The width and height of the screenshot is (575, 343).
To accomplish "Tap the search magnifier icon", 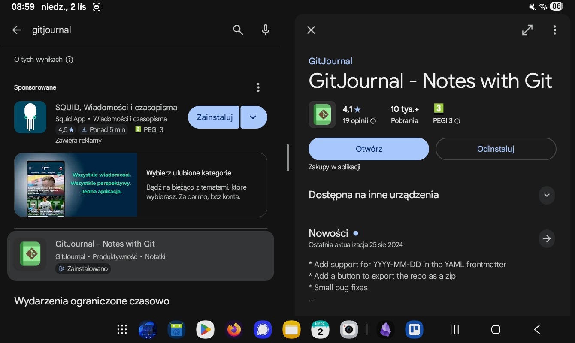I will point(238,30).
